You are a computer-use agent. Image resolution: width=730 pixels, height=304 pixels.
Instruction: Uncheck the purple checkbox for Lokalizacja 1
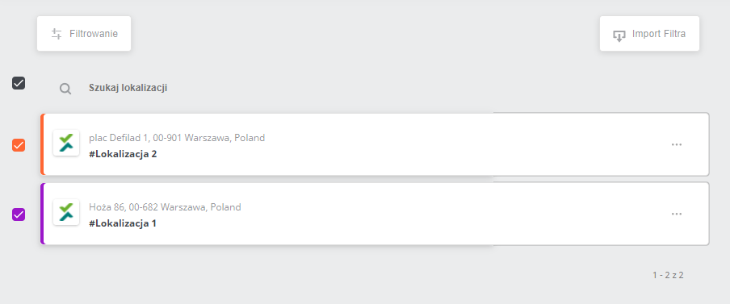point(19,214)
